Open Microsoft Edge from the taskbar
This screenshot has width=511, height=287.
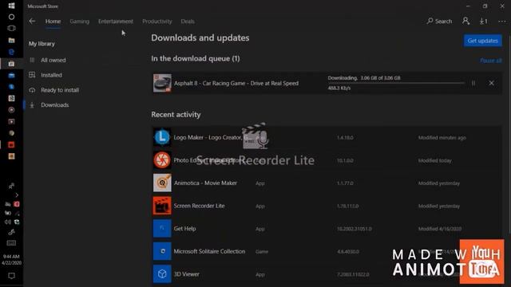tap(11, 52)
